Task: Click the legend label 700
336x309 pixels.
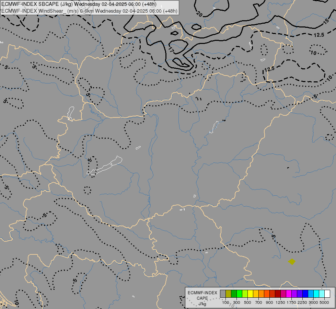Action: pyautogui.click(x=259, y=302)
